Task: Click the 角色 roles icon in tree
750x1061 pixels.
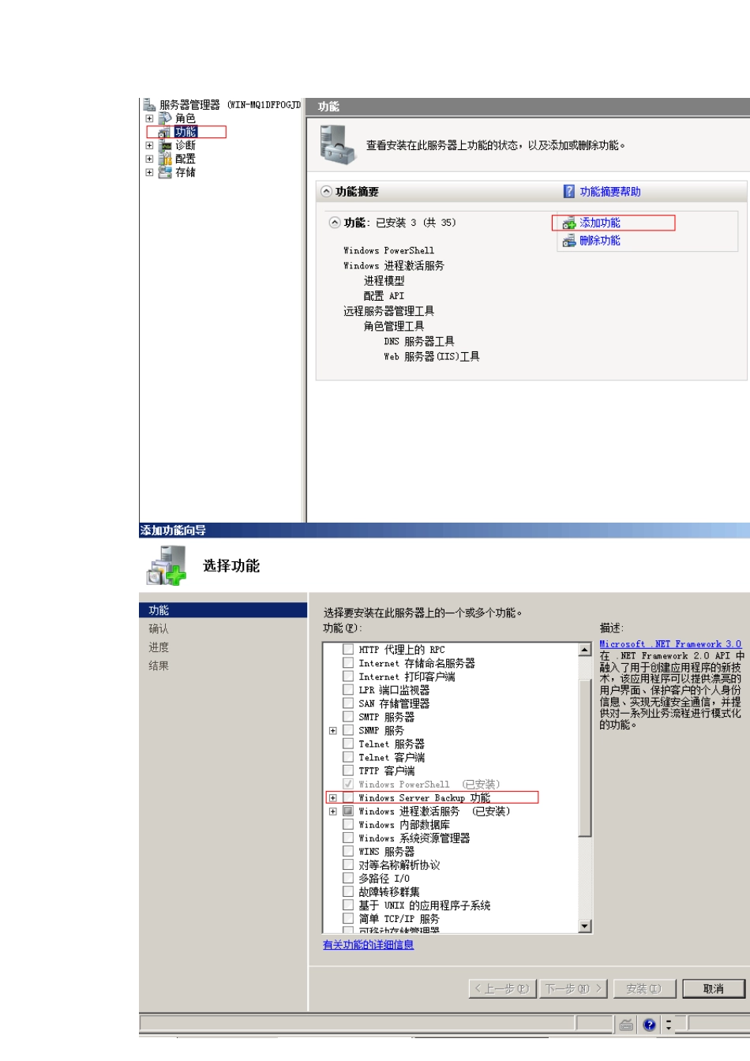Action: (x=165, y=118)
